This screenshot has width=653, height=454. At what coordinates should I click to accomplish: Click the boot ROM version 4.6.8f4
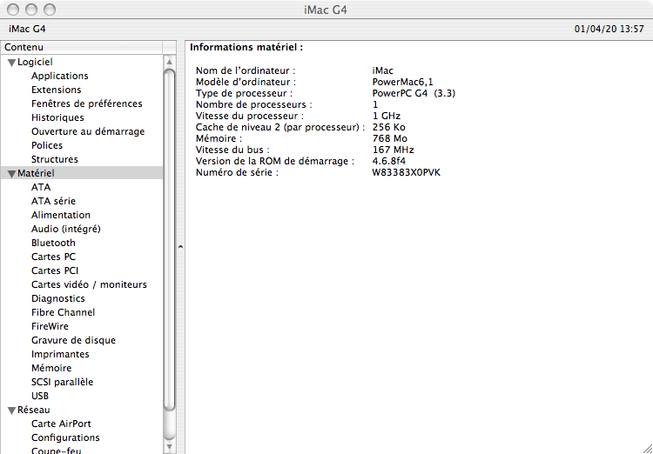pyautogui.click(x=388, y=161)
